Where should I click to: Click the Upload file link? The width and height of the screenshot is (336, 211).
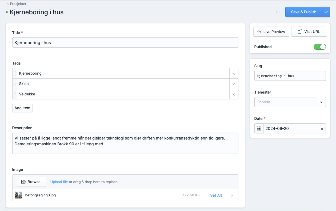tap(59, 182)
